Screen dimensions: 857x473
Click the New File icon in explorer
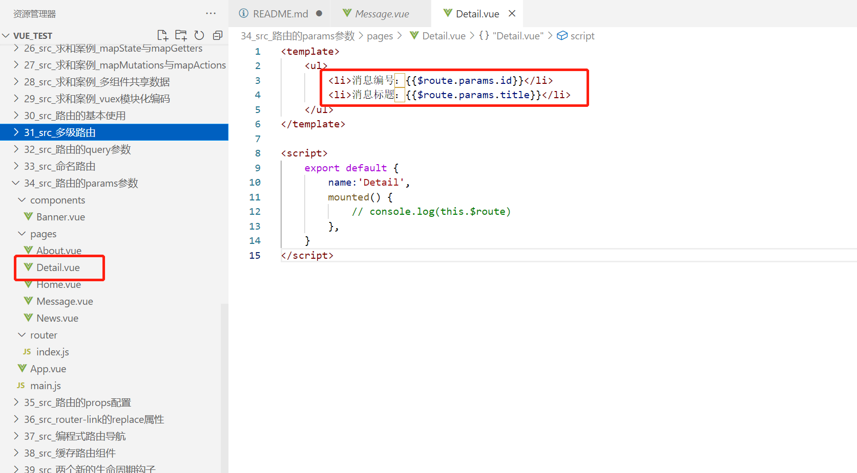tap(162, 35)
